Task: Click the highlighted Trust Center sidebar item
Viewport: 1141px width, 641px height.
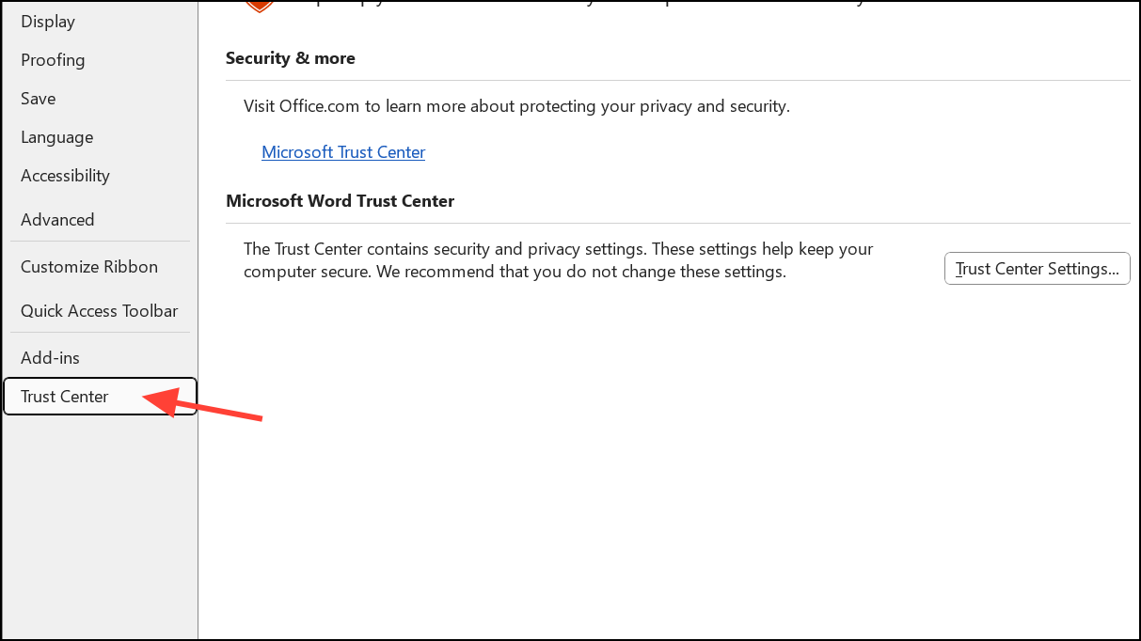Action: (100, 397)
